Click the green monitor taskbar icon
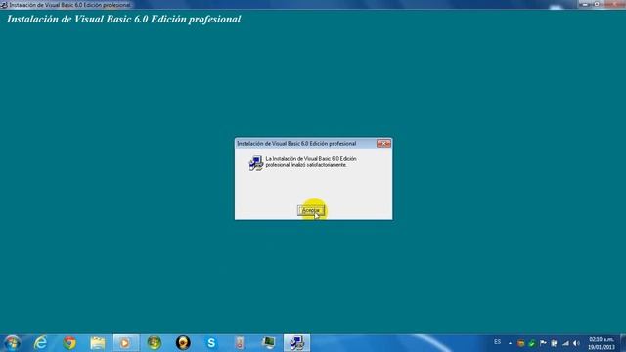The height and width of the screenshot is (352, 626). pos(268,343)
